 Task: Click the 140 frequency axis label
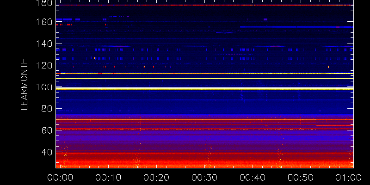(x=44, y=43)
